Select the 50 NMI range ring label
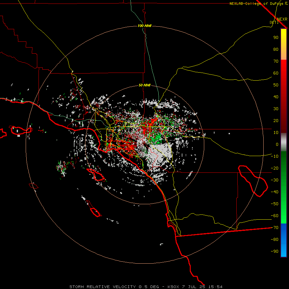This screenshot has width=289, height=289. 144,85
